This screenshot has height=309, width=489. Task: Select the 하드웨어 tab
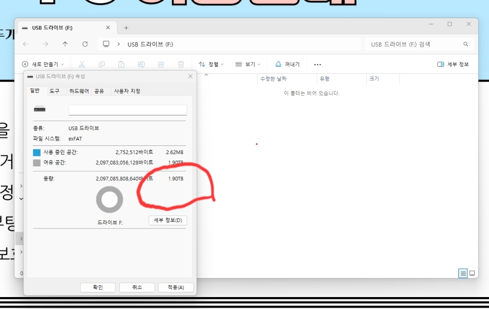pyautogui.click(x=79, y=91)
